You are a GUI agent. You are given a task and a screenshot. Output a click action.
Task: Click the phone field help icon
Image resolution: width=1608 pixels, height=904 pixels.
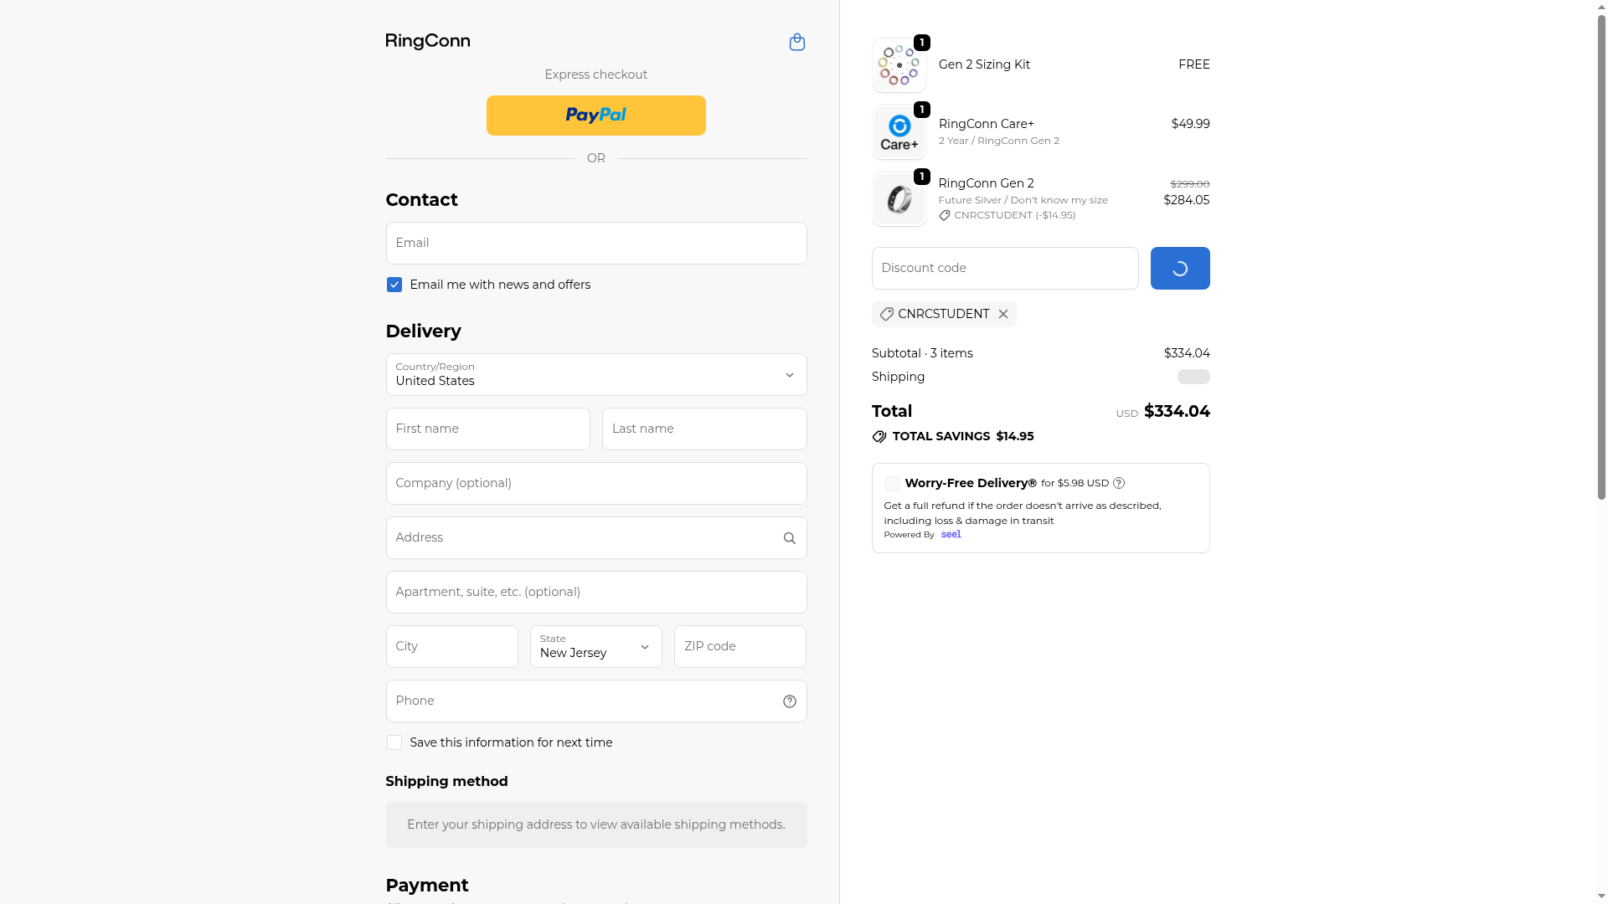coord(789,701)
